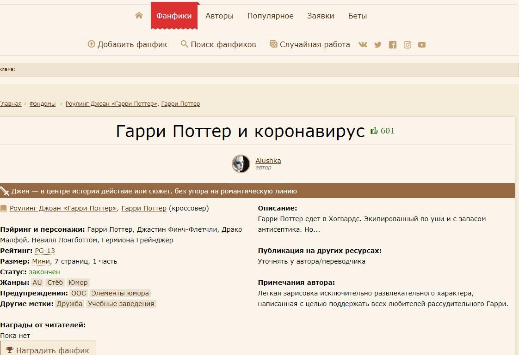Click the home icon in navigation
The height and width of the screenshot is (355, 519).
pos(139,16)
